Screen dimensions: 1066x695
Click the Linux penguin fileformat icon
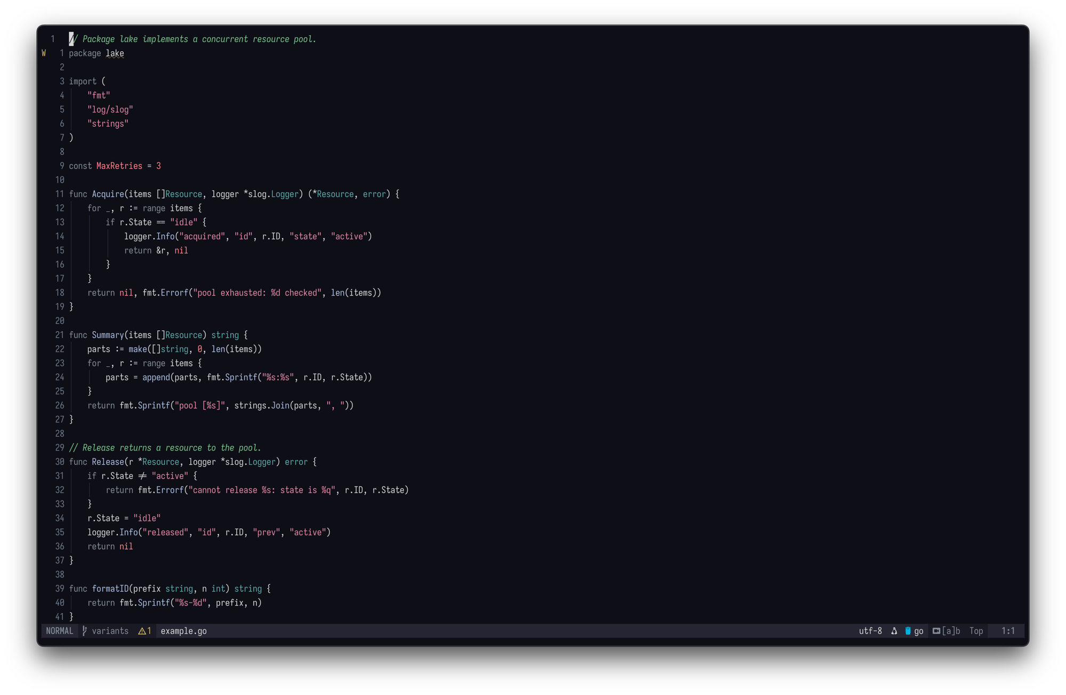894,631
